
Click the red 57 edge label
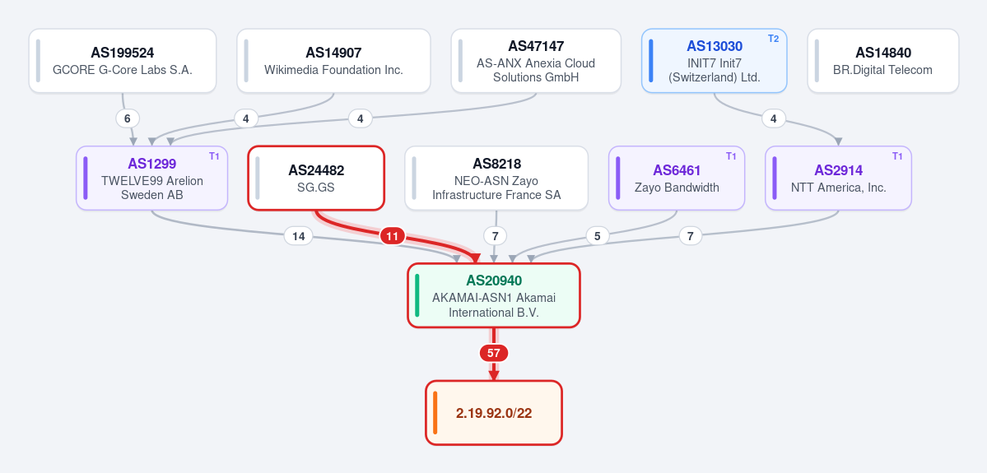[494, 354]
